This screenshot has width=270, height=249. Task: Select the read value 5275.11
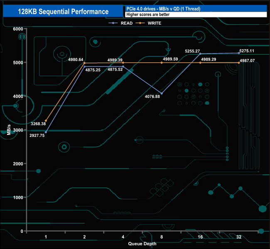coord(247,51)
